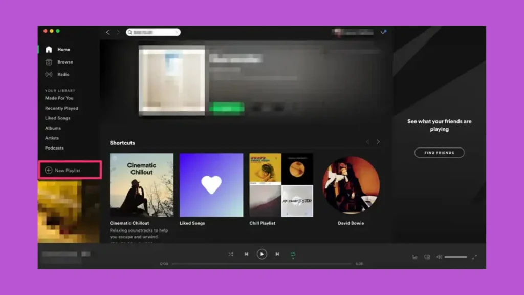Click the Find Friends button

439,152
